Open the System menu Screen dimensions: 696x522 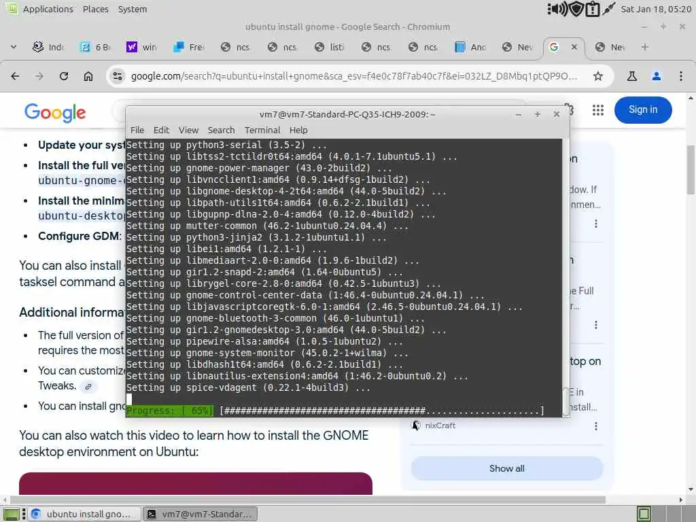[x=133, y=9]
